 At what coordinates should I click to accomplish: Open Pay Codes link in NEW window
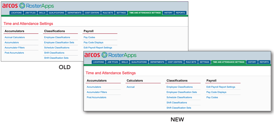[212, 98]
